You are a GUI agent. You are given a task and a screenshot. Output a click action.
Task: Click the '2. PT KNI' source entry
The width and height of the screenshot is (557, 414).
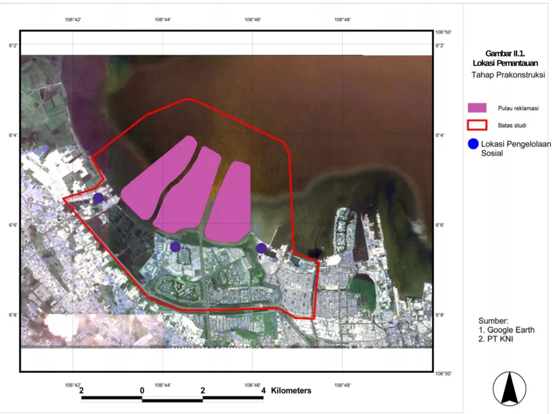pos(496,339)
